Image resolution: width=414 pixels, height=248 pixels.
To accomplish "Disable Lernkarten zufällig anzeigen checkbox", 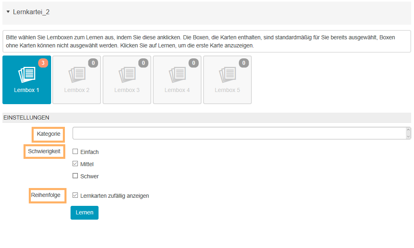I will (75, 195).
